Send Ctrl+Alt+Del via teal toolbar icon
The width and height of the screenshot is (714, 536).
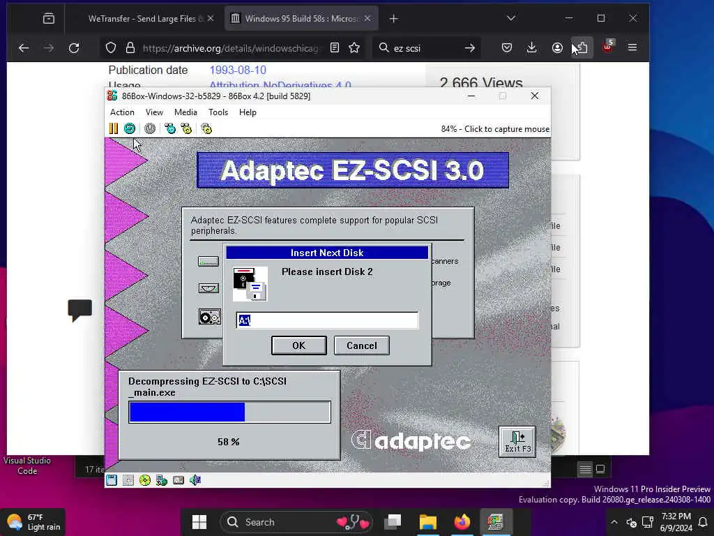pyautogui.click(x=170, y=129)
